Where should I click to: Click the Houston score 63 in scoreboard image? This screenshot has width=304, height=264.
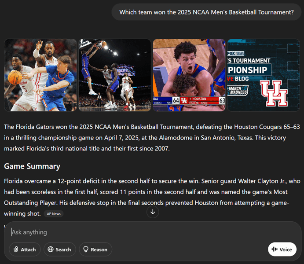click(x=222, y=100)
